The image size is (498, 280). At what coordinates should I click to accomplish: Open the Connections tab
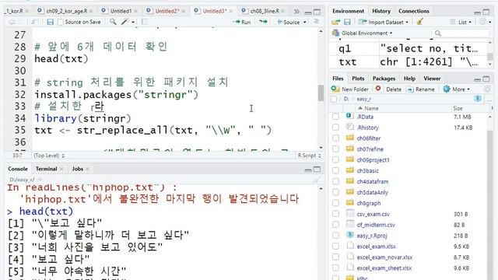tap(413, 11)
